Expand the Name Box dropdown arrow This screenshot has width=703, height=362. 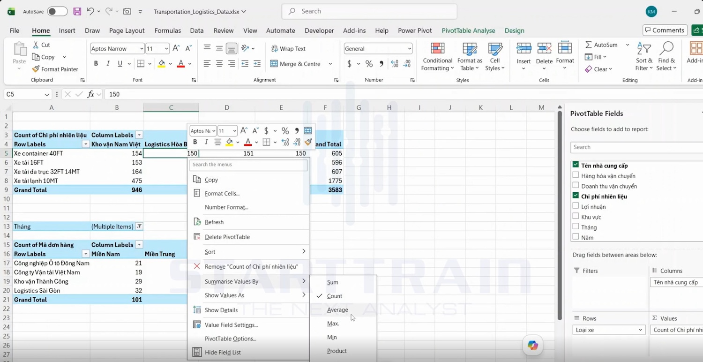point(47,95)
